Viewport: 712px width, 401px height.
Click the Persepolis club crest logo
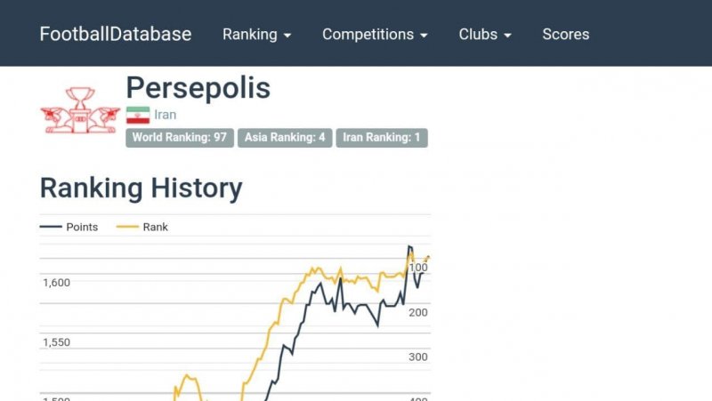click(x=80, y=110)
